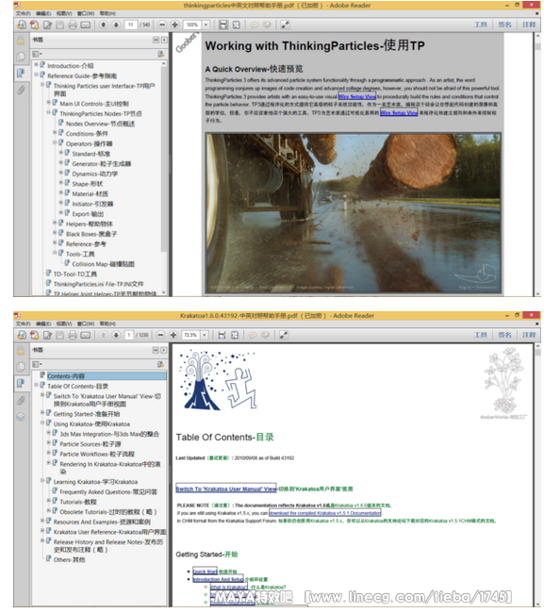Follow Switch To 'Krakatoa User Manual' View link
Image resolution: width=544 pixels, height=613 pixels.
(226, 489)
